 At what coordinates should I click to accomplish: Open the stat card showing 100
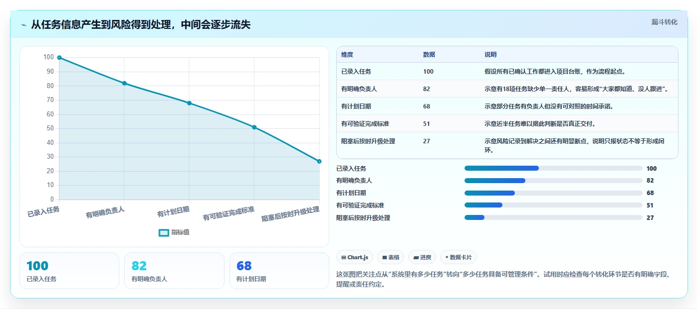click(x=69, y=271)
